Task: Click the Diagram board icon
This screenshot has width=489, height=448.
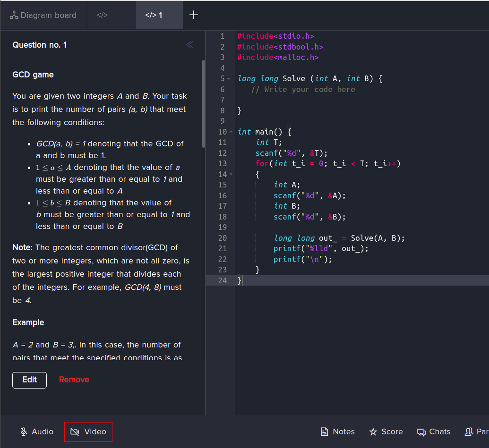Action: point(14,15)
